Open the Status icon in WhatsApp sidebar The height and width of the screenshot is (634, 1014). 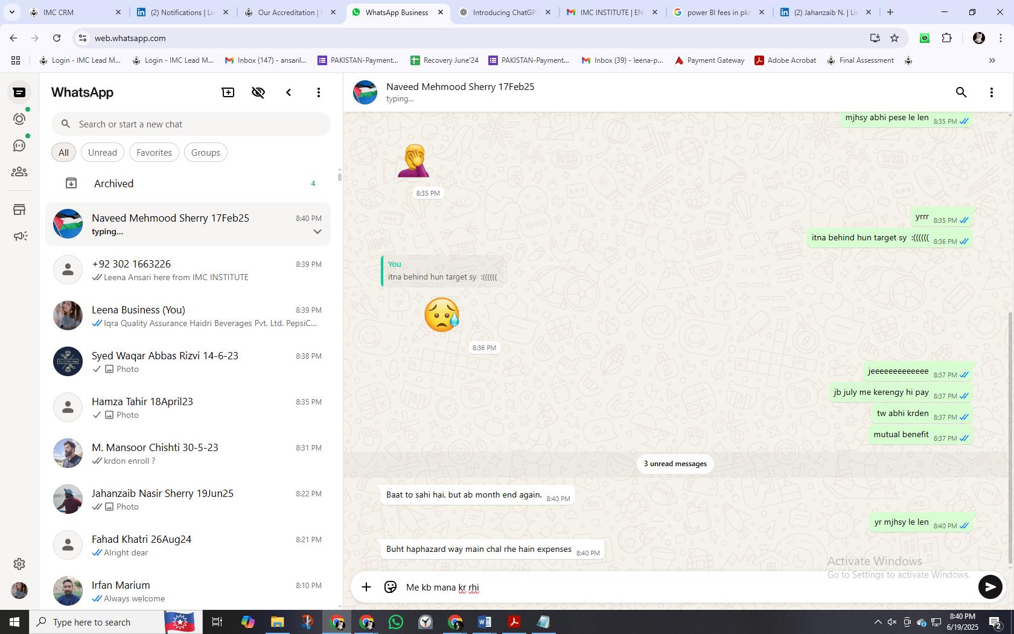pyautogui.click(x=19, y=119)
